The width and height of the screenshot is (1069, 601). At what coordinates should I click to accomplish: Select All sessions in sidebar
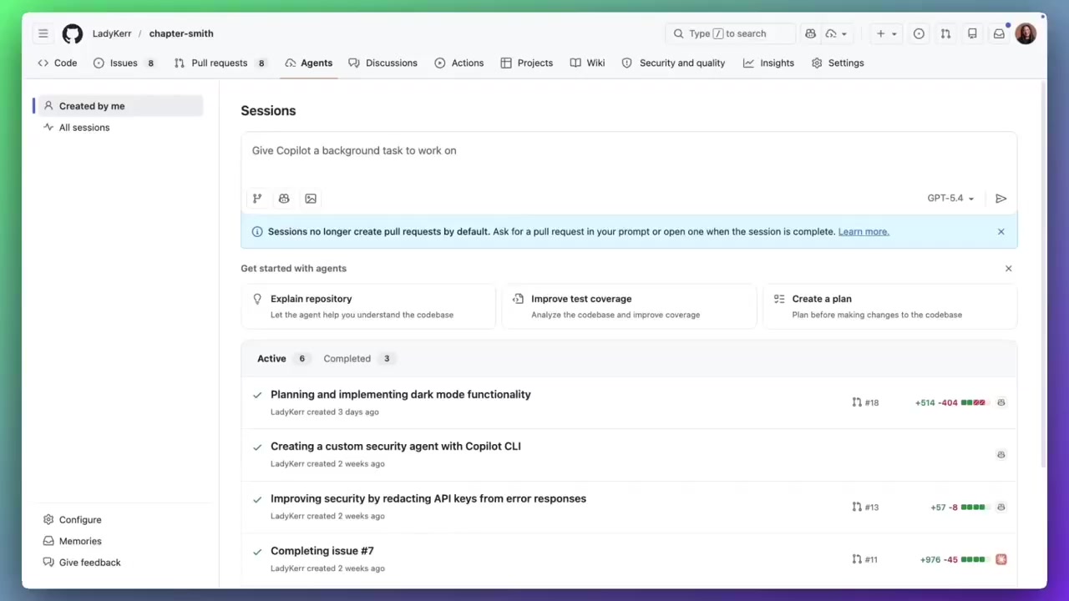(x=119, y=128)
